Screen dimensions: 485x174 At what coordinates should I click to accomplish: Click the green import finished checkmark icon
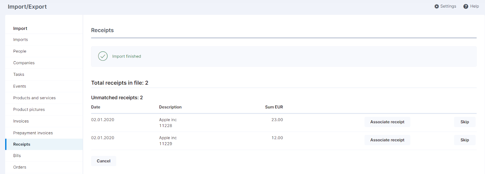(x=103, y=56)
